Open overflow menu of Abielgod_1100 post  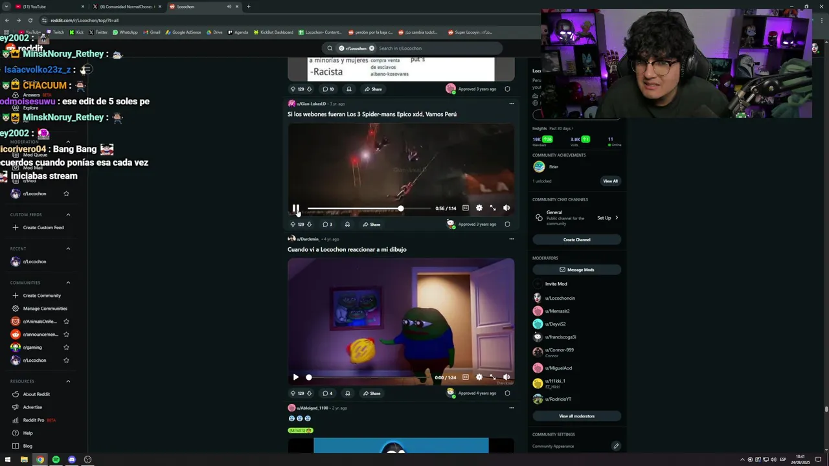(x=511, y=408)
